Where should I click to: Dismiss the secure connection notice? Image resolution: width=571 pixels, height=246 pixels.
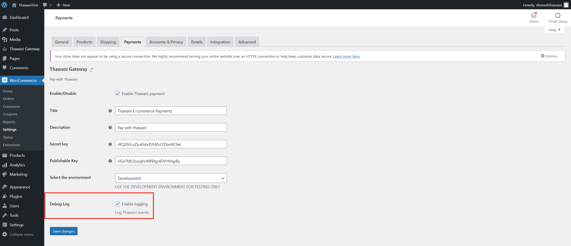pos(549,56)
